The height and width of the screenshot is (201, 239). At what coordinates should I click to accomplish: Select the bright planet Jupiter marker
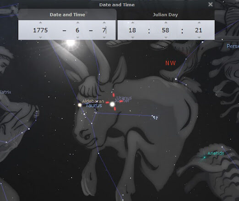[x=112, y=104]
